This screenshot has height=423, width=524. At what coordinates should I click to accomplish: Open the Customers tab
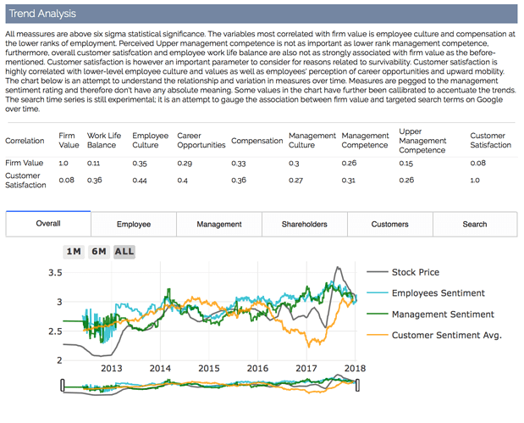pyautogui.click(x=390, y=225)
